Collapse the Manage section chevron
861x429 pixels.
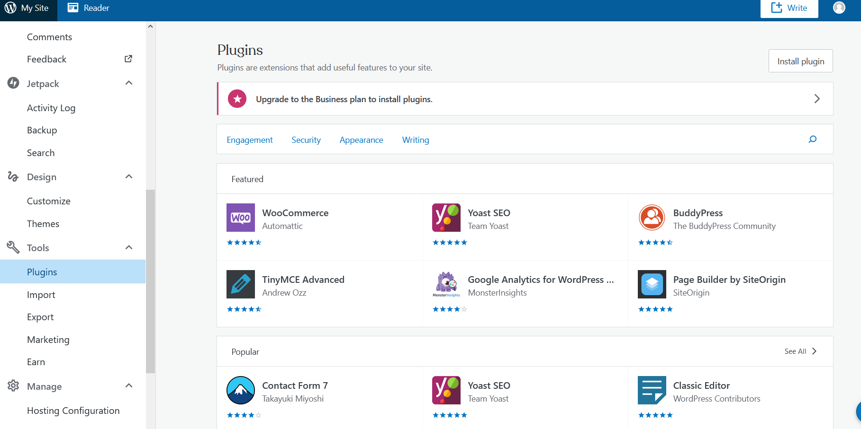tap(129, 385)
